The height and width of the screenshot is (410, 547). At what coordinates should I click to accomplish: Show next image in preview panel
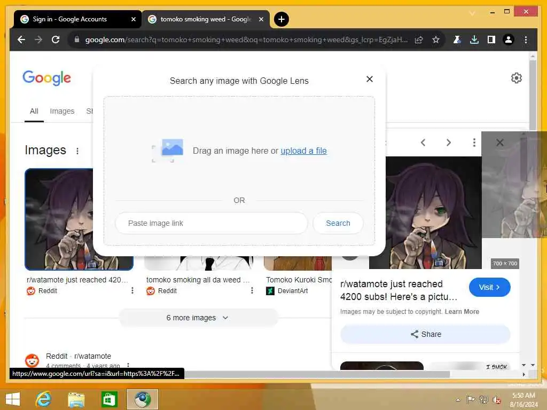coord(449,142)
